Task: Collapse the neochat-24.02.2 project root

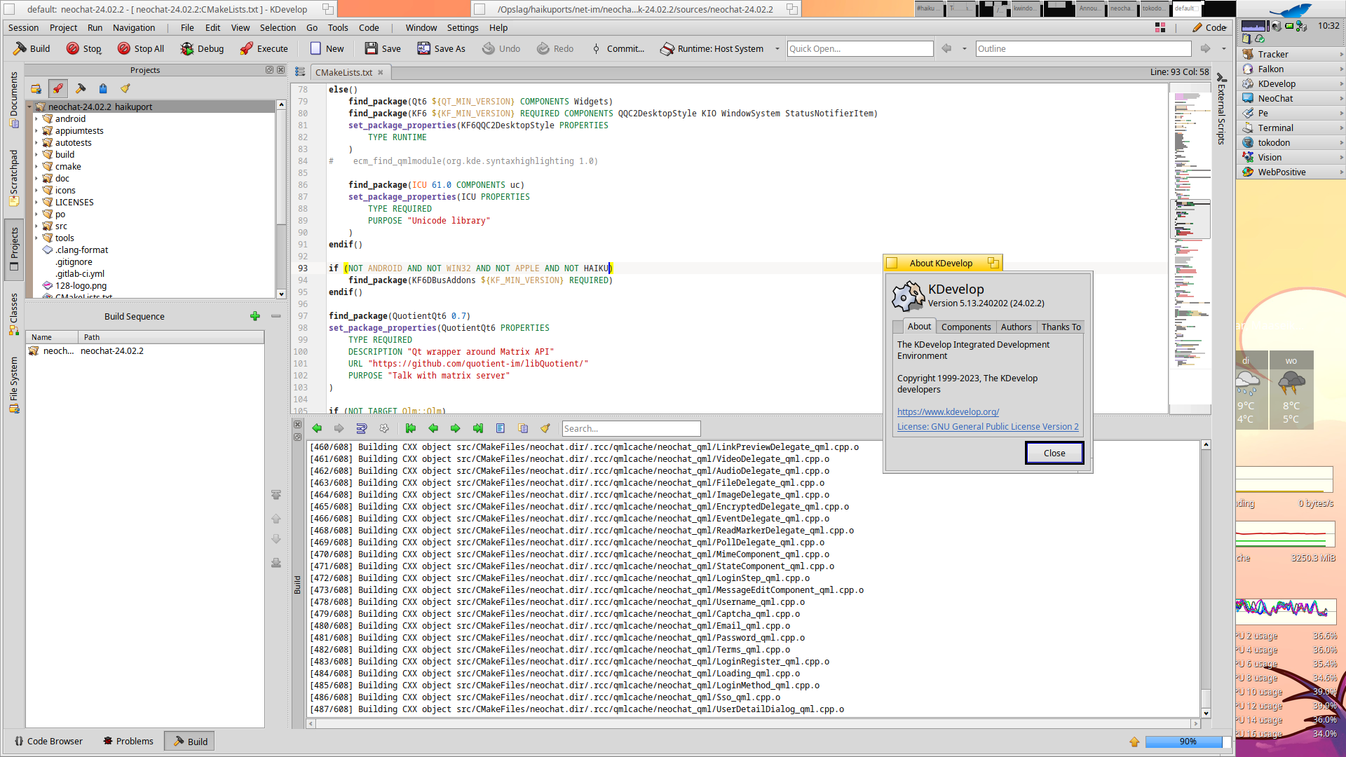Action: [x=30, y=107]
